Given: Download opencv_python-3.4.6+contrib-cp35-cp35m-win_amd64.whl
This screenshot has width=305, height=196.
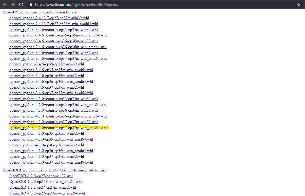Looking at the screenshot, I should point(58,35).
